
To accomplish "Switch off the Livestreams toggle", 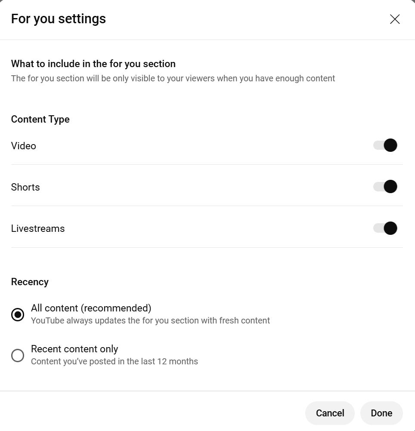I will 385,228.
